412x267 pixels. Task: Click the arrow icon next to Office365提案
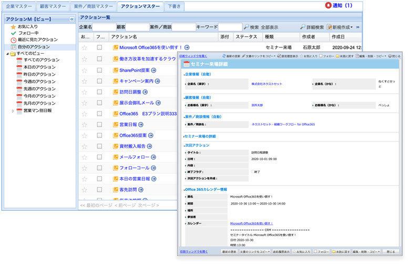(150, 136)
